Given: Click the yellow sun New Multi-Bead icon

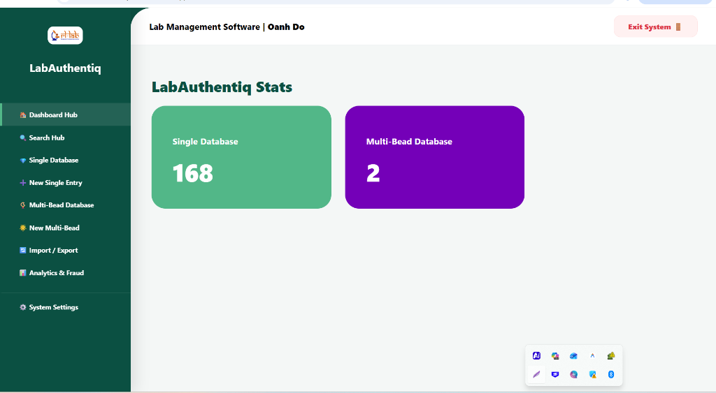Looking at the screenshot, I should click(23, 228).
